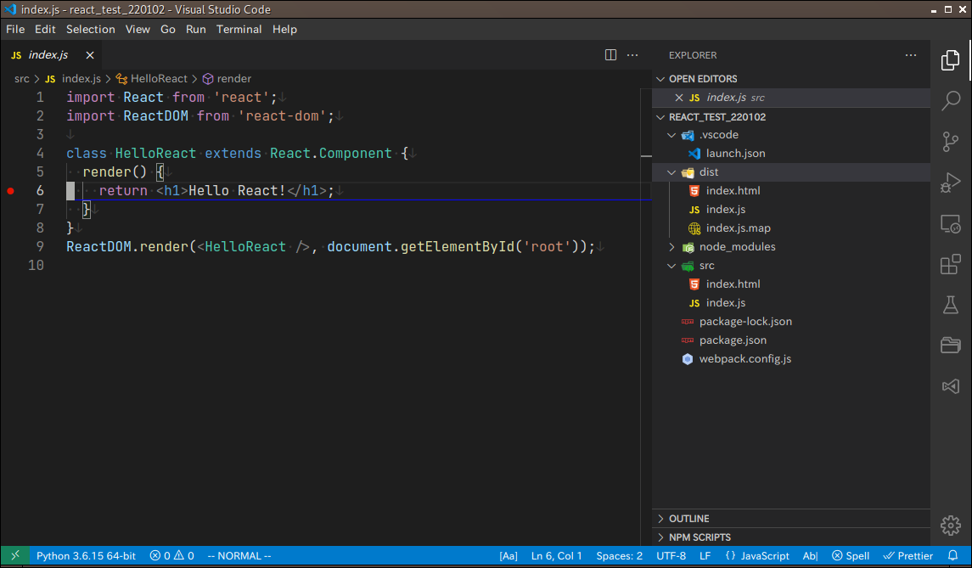The image size is (972, 568).
Task: Open the Explorer panel's Views and More Actions ellipsis
Action: 911,55
